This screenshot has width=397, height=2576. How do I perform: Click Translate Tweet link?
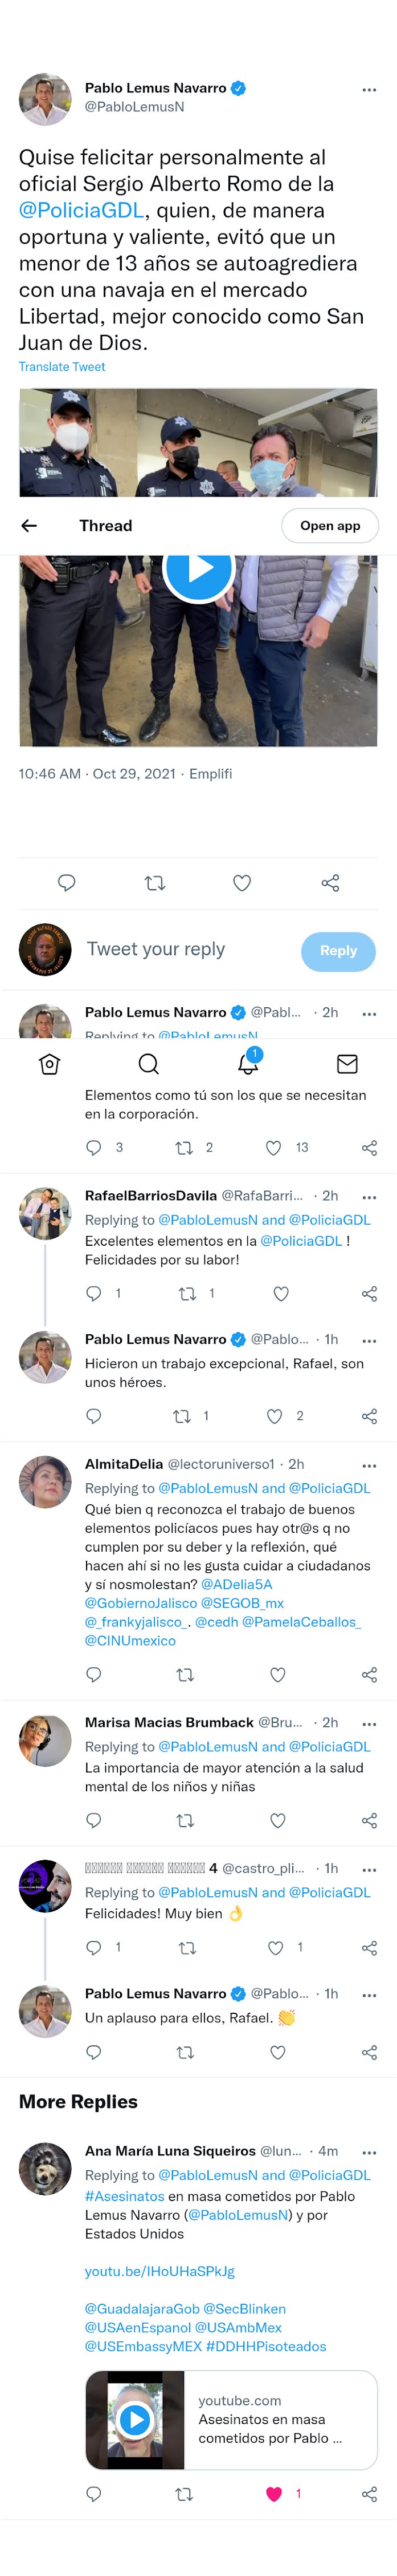[62, 367]
